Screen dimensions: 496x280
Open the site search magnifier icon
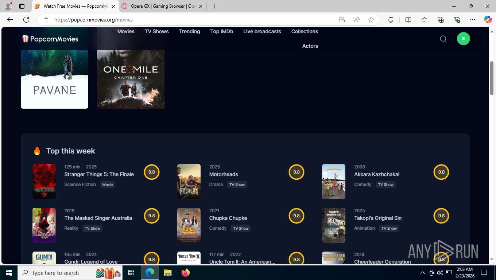pos(443,39)
